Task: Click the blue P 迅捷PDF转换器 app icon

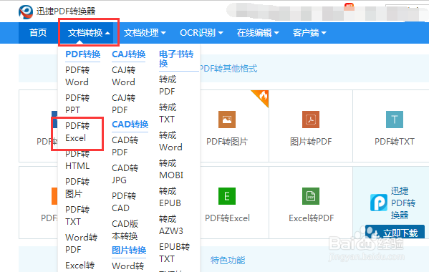Action: [x=379, y=203]
